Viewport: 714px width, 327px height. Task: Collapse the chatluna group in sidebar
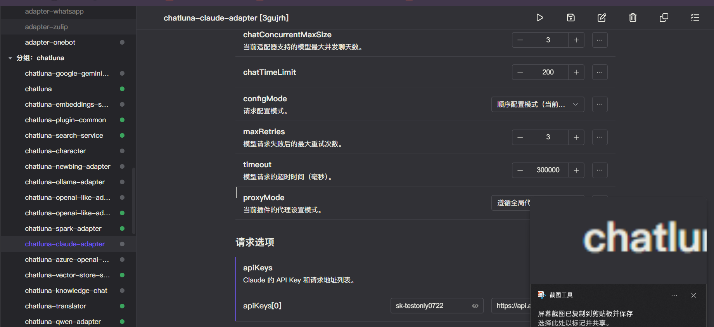[x=10, y=58]
